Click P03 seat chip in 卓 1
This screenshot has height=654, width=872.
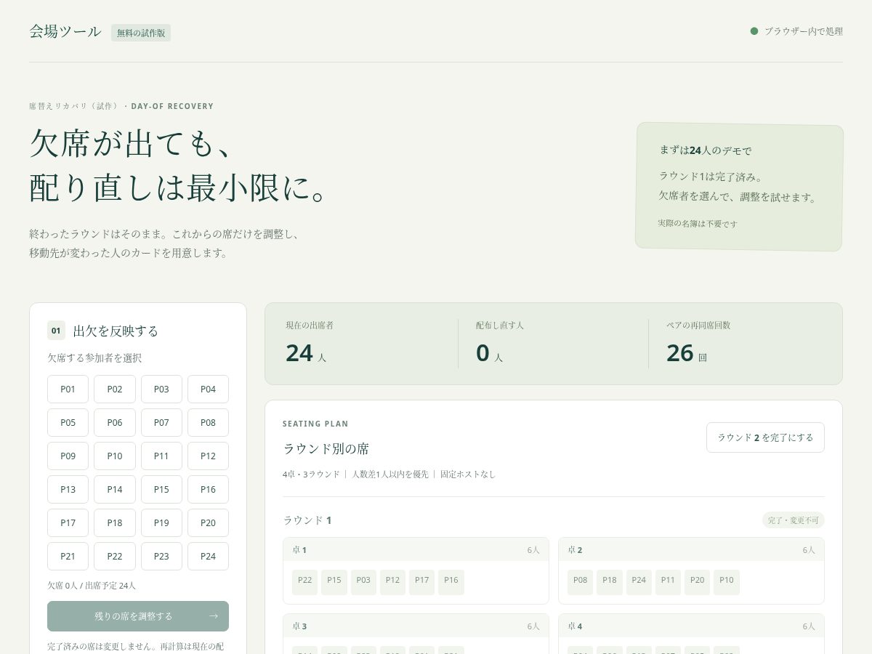pyautogui.click(x=363, y=583)
